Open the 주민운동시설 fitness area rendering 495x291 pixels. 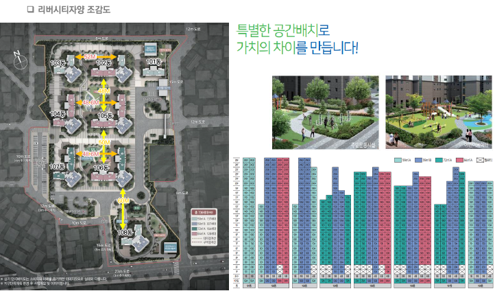pos(325,112)
